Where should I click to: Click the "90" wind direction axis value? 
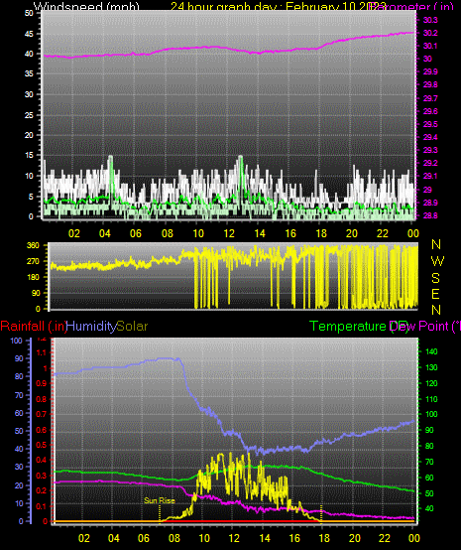pos(36,293)
